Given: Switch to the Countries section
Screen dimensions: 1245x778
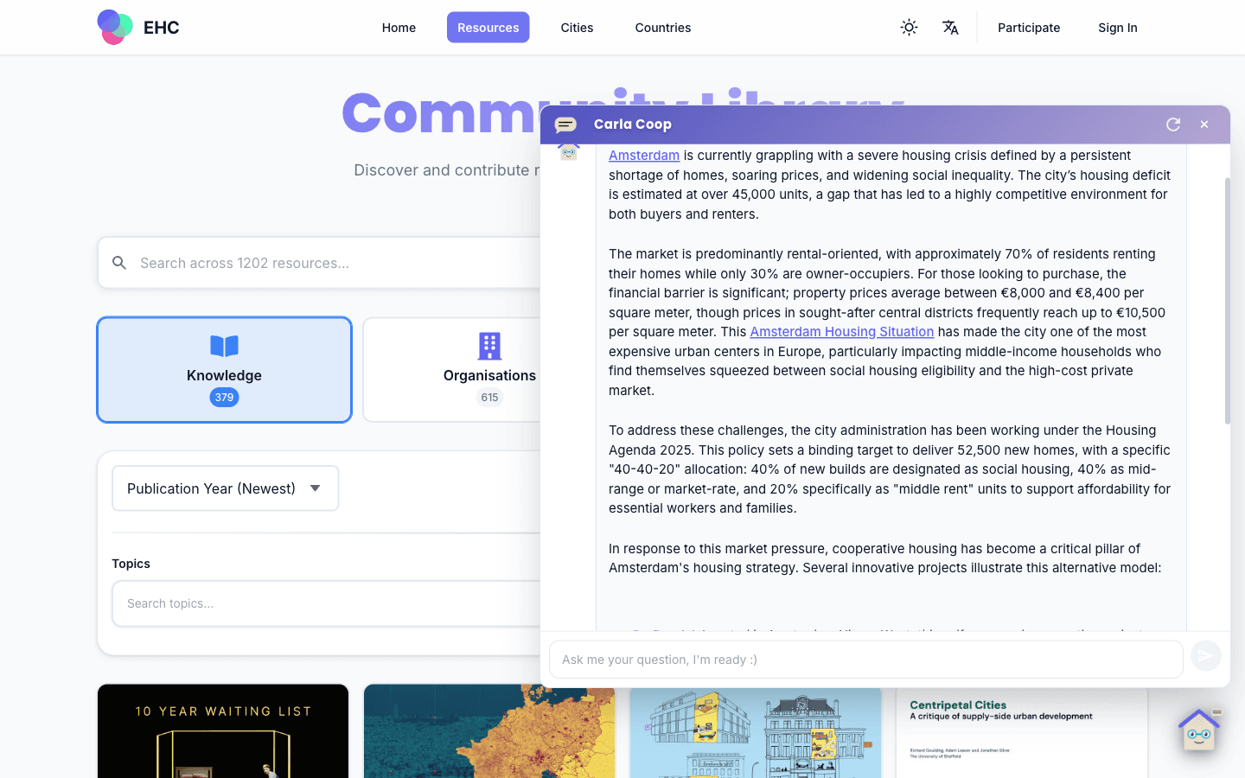Looking at the screenshot, I should pos(662,27).
